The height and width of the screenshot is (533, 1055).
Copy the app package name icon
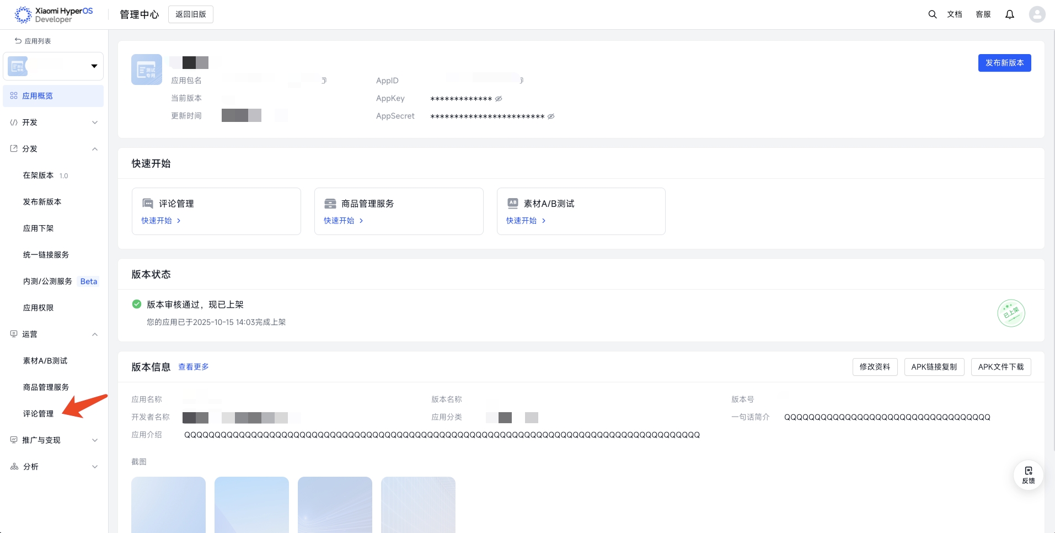tap(324, 81)
